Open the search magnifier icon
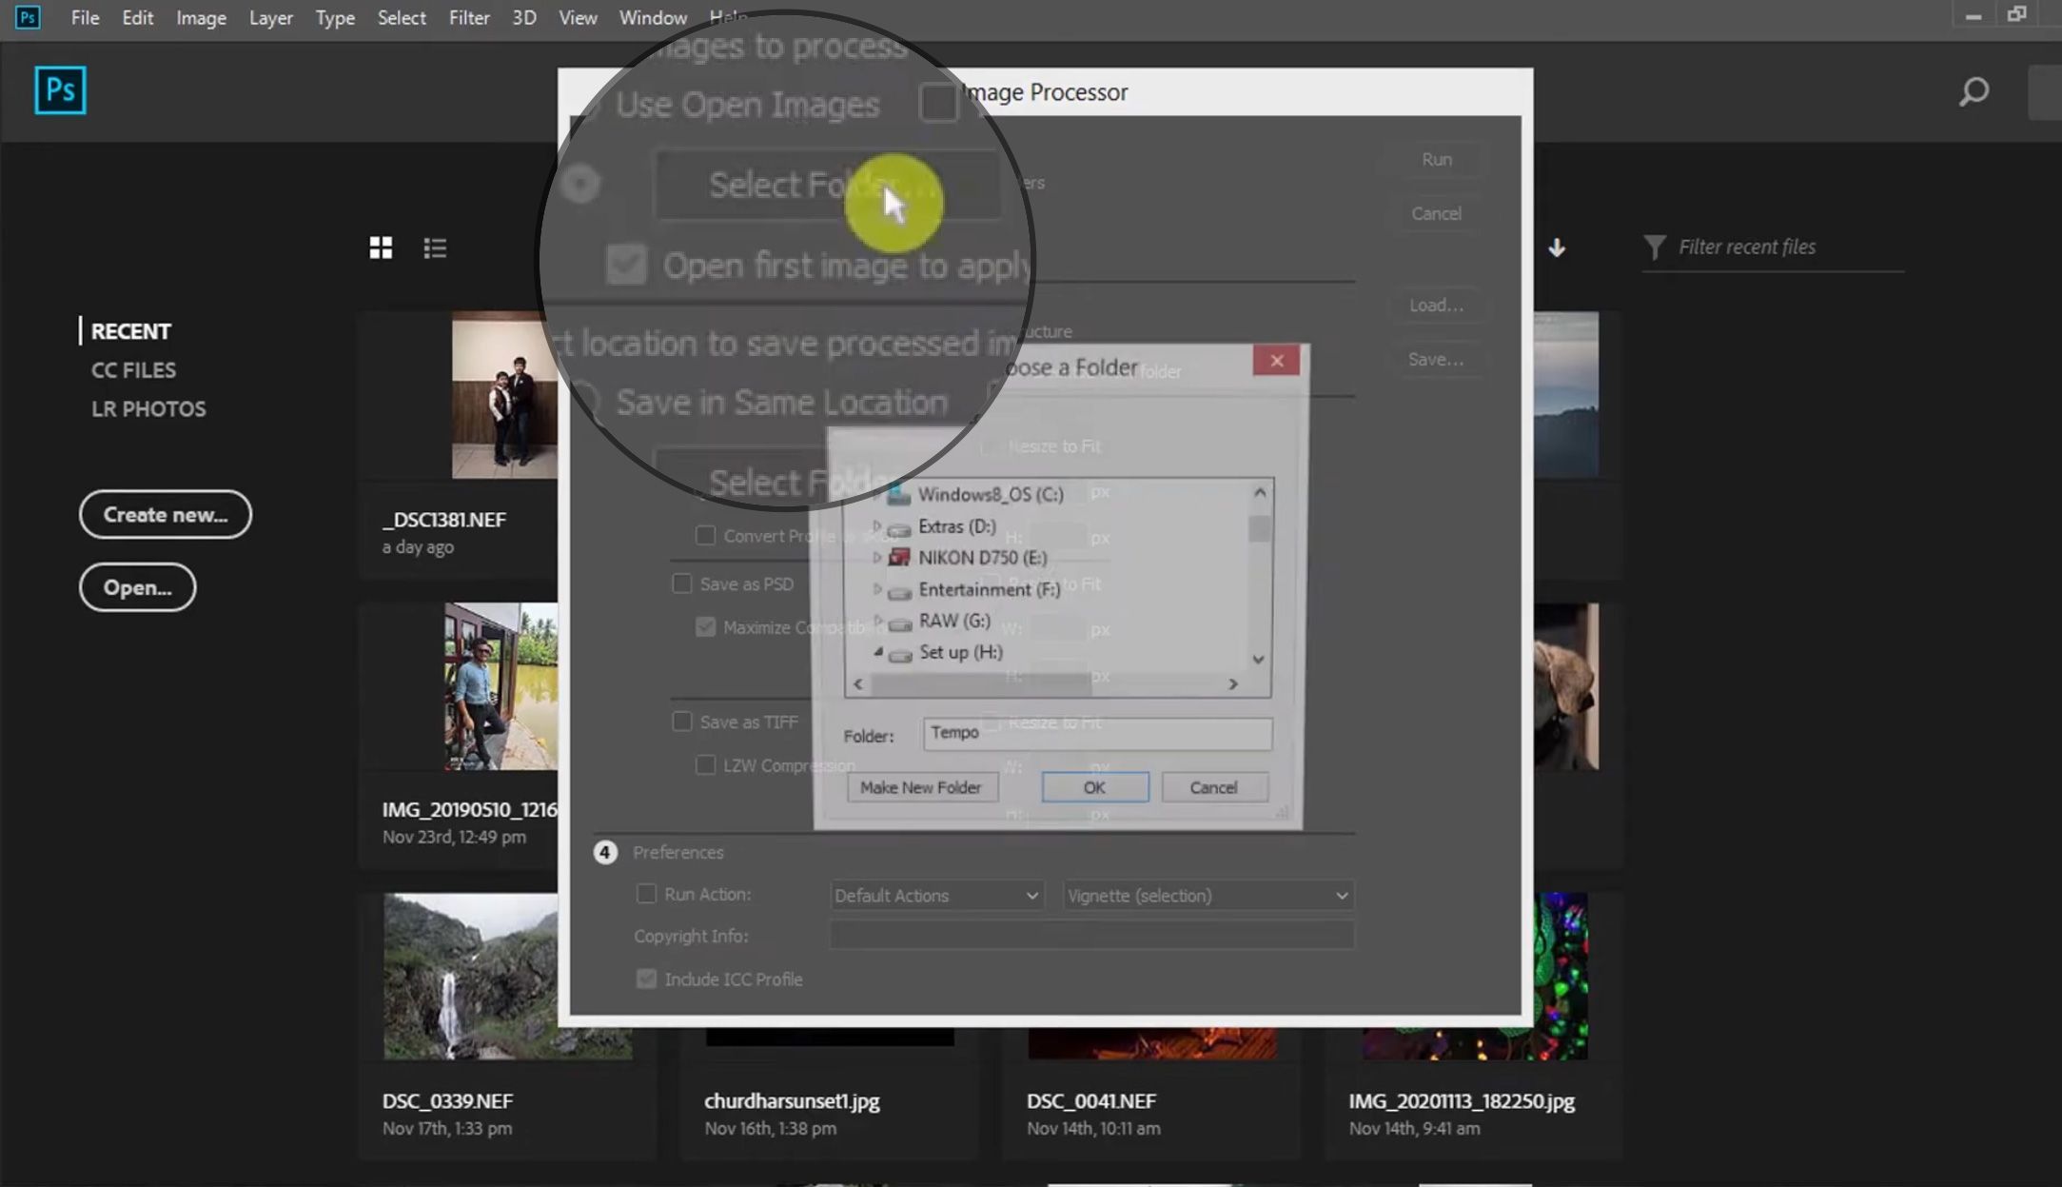The height and width of the screenshot is (1187, 2062). (x=1974, y=91)
